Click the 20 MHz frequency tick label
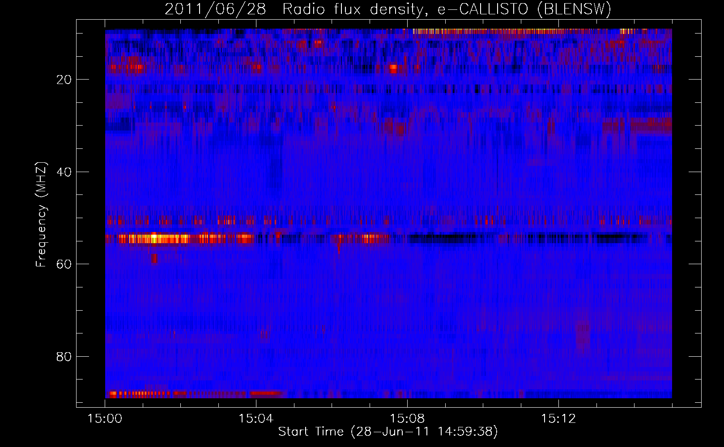Viewport: 724px width, 447px height. 64,80
